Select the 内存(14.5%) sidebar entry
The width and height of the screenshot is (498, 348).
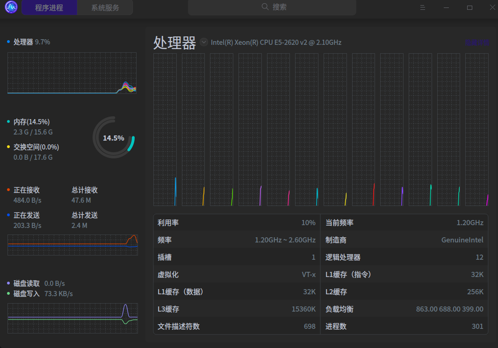(31, 122)
